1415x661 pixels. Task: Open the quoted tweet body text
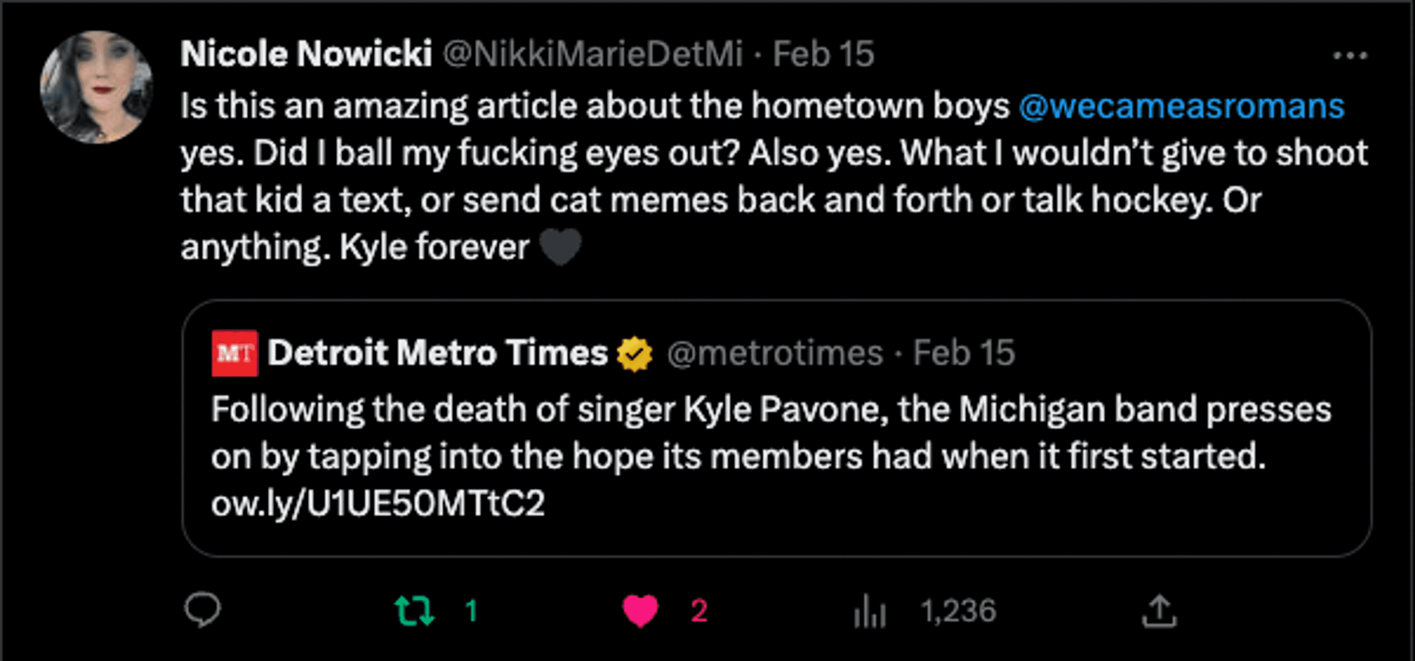click(x=769, y=434)
